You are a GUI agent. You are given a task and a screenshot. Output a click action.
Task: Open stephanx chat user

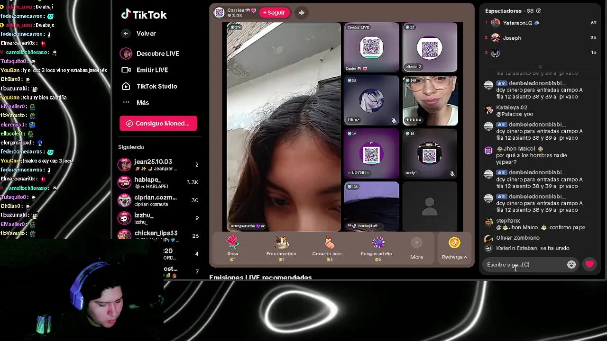[x=508, y=221]
